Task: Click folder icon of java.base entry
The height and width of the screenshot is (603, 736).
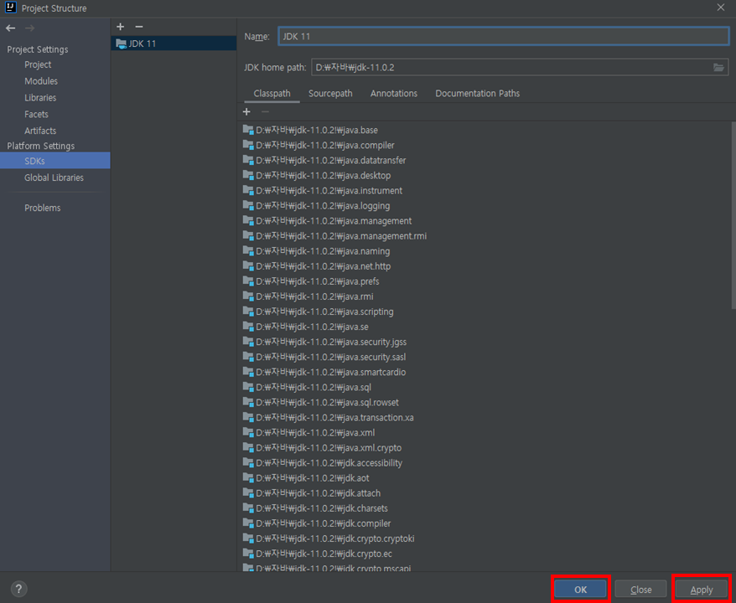Action: pyautogui.click(x=248, y=130)
